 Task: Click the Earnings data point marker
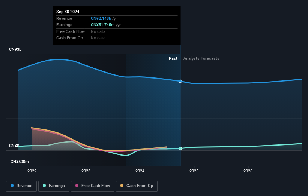point(180,148)
